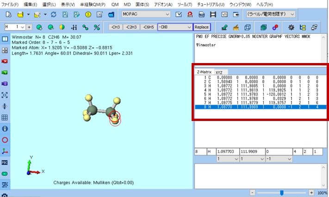Click the reload/refresh arrows icon
This screenshot has height=197, width=329.
53,15
